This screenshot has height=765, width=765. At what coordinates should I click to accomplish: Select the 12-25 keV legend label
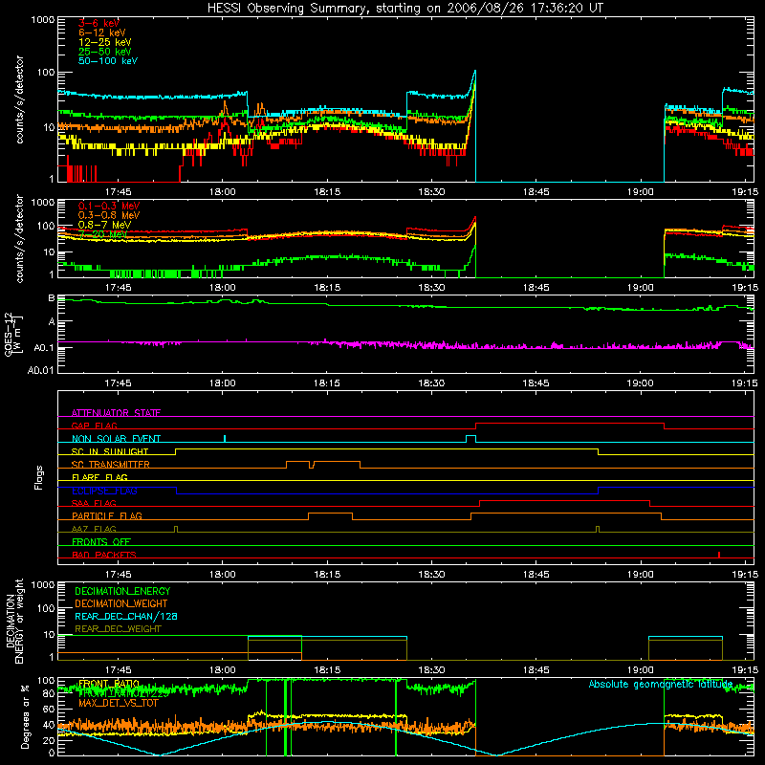pyautogui.click(x=105, y=42)
